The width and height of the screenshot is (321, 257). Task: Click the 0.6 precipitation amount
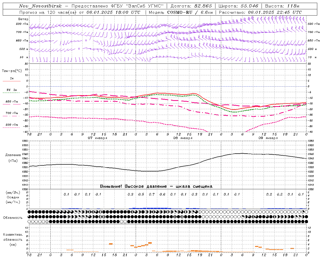(163, 194)
